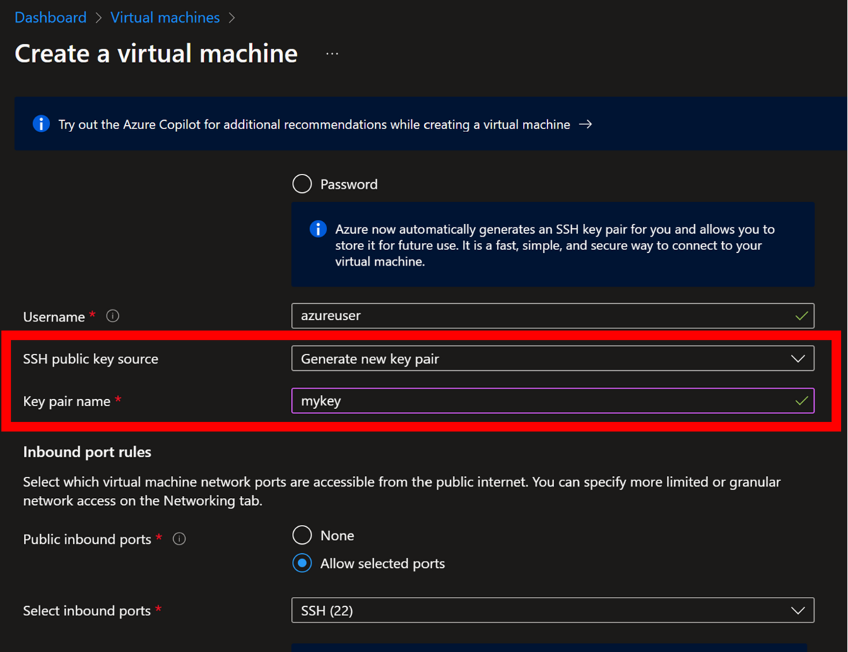Choose None for public inbound ports
This screenshot has width=848, height=652.
pos(302,535)
